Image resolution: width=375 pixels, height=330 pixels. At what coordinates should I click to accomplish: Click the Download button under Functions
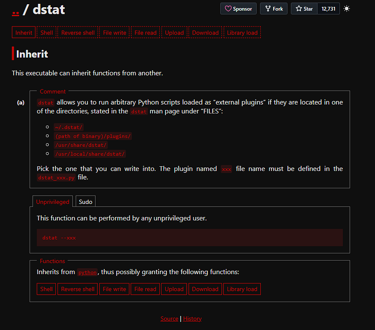coord(205,289)
